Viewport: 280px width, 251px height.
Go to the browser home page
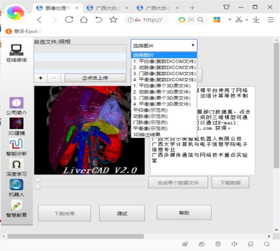point(84,20)
